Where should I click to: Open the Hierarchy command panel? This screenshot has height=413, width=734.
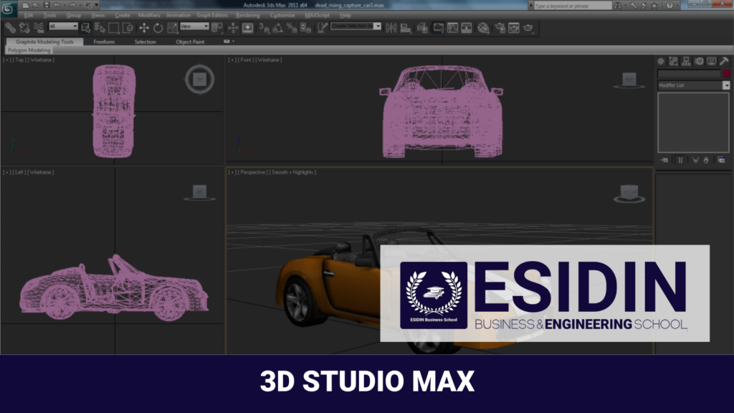[686, 61]
